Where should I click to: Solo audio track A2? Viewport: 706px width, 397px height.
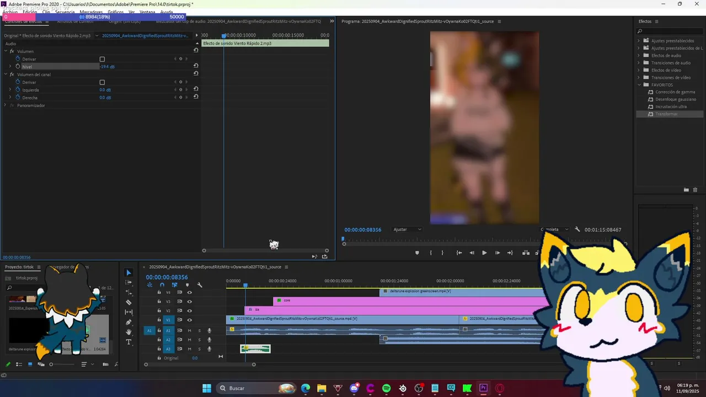tap(200, 340)
